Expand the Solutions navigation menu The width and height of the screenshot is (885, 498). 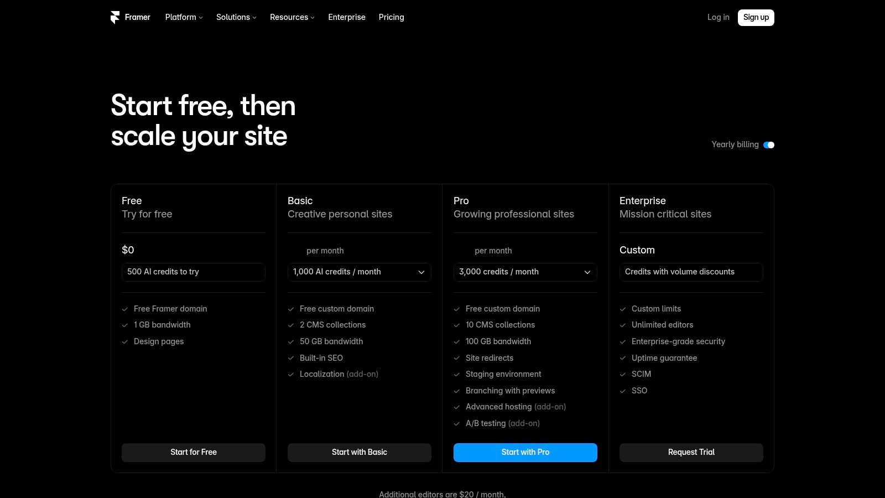coord(236,17)
